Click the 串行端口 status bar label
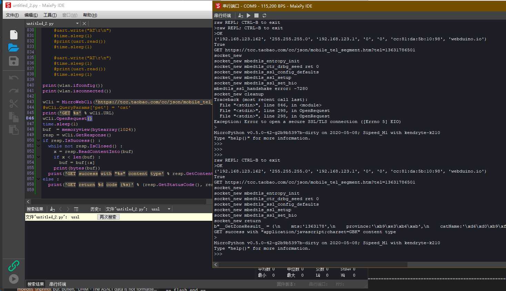The height and width of the screenshot is (291, 506). coord(318,284)
